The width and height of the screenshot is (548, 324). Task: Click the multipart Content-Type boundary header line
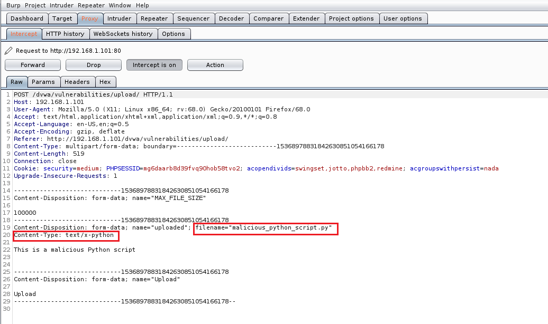(199, 146)
